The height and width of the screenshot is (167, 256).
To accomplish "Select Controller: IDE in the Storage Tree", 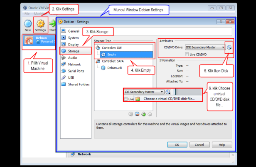I will tap(112, 48).
